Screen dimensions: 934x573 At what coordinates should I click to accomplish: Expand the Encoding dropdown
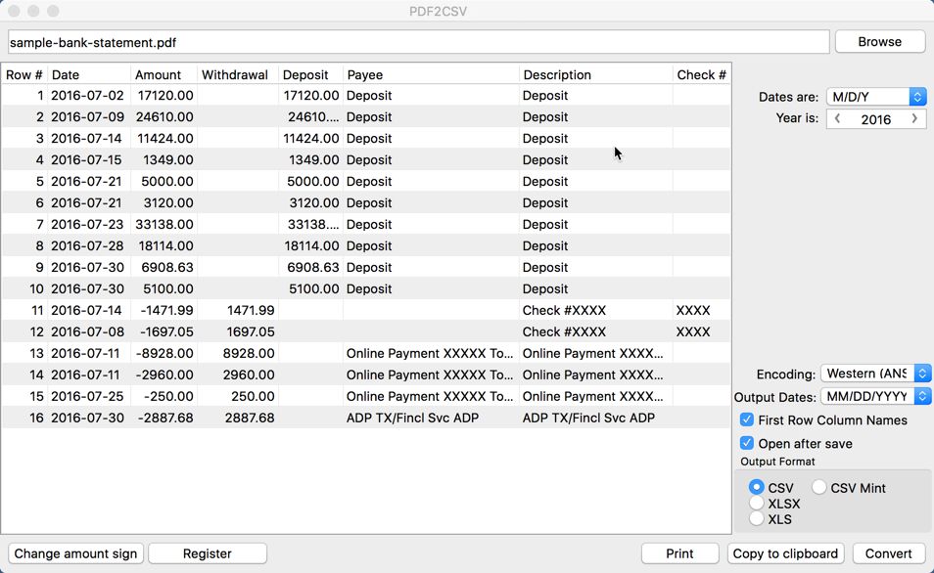coord(875,374)
